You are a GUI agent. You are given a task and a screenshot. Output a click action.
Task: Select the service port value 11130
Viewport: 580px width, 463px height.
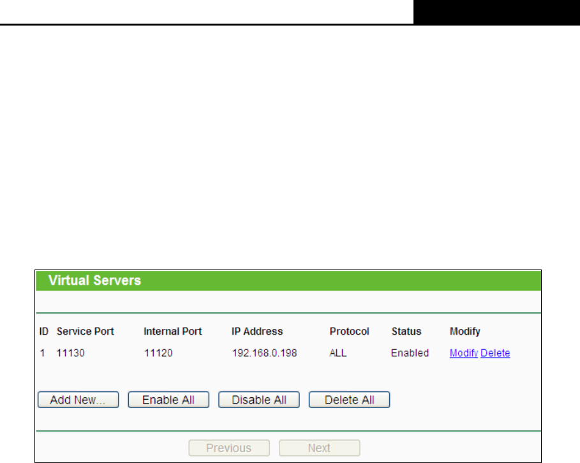[71, 353]
